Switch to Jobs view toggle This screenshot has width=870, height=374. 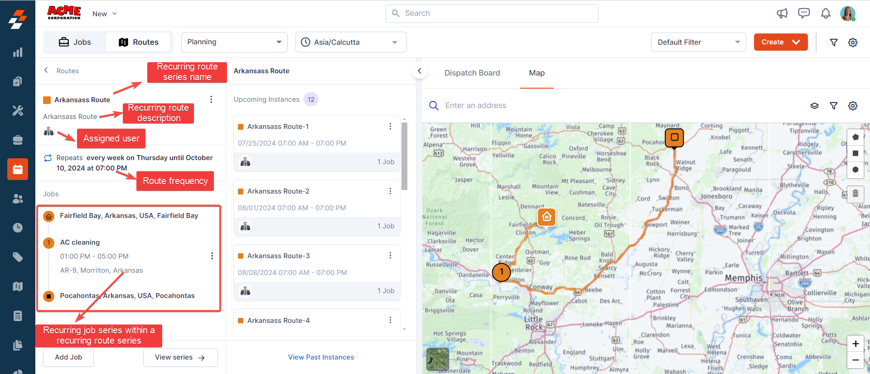point(75,42)
